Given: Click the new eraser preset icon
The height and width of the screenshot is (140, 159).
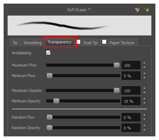Looking at the screenshot, I should coord(137,9).
